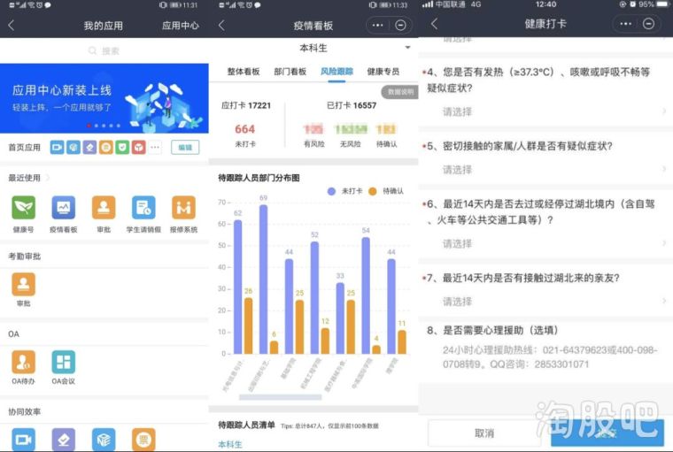Click the 数据说明 button
This screenshot has width=673, height=452.
tap(399, 92)
